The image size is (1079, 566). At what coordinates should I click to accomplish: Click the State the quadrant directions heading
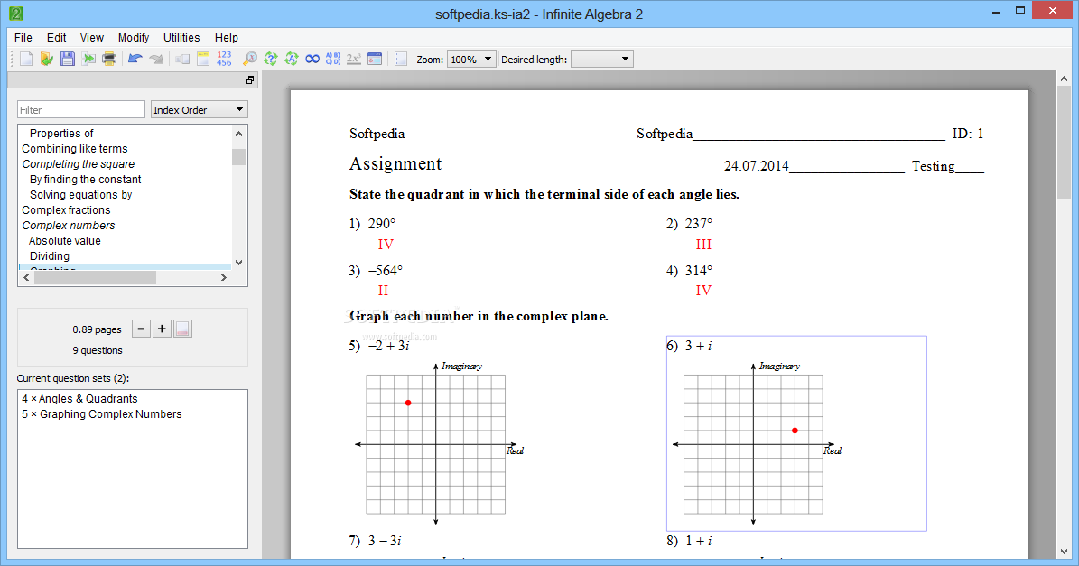[x=544, y=195]
